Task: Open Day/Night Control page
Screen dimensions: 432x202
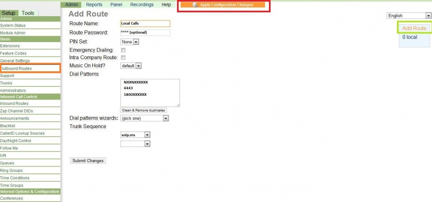Action: [30, 141]
